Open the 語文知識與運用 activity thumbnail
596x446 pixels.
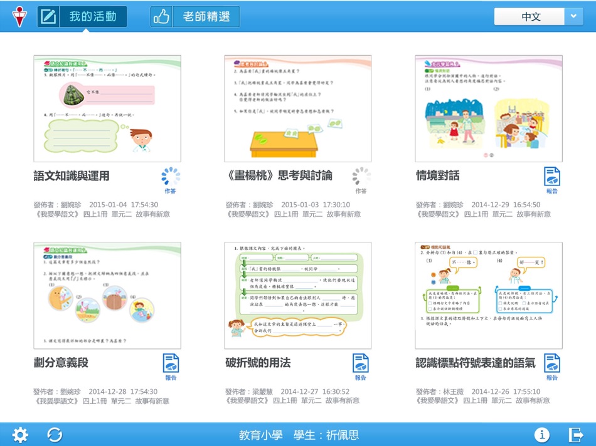coord(107,108)
